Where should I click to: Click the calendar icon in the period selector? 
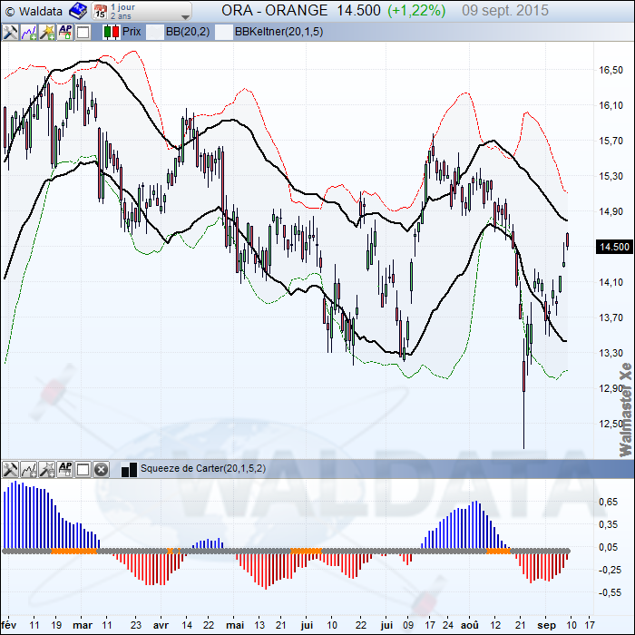point(100,11)
